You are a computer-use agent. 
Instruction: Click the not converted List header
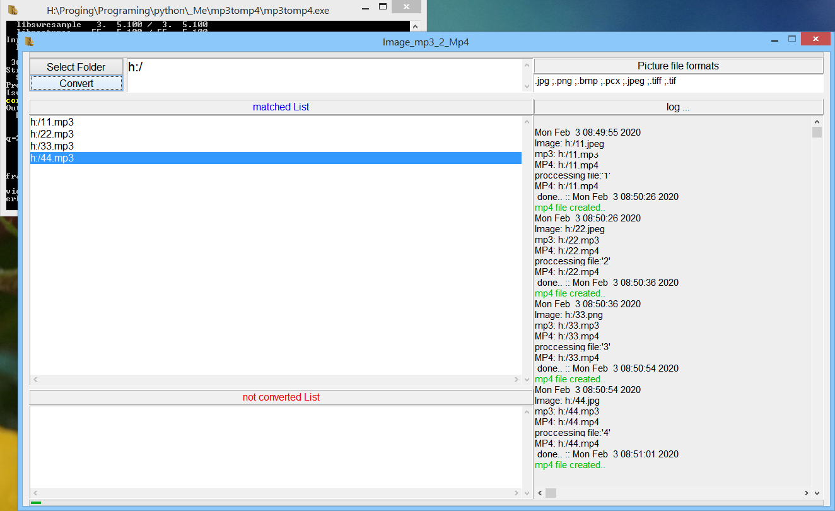point(281,397)
